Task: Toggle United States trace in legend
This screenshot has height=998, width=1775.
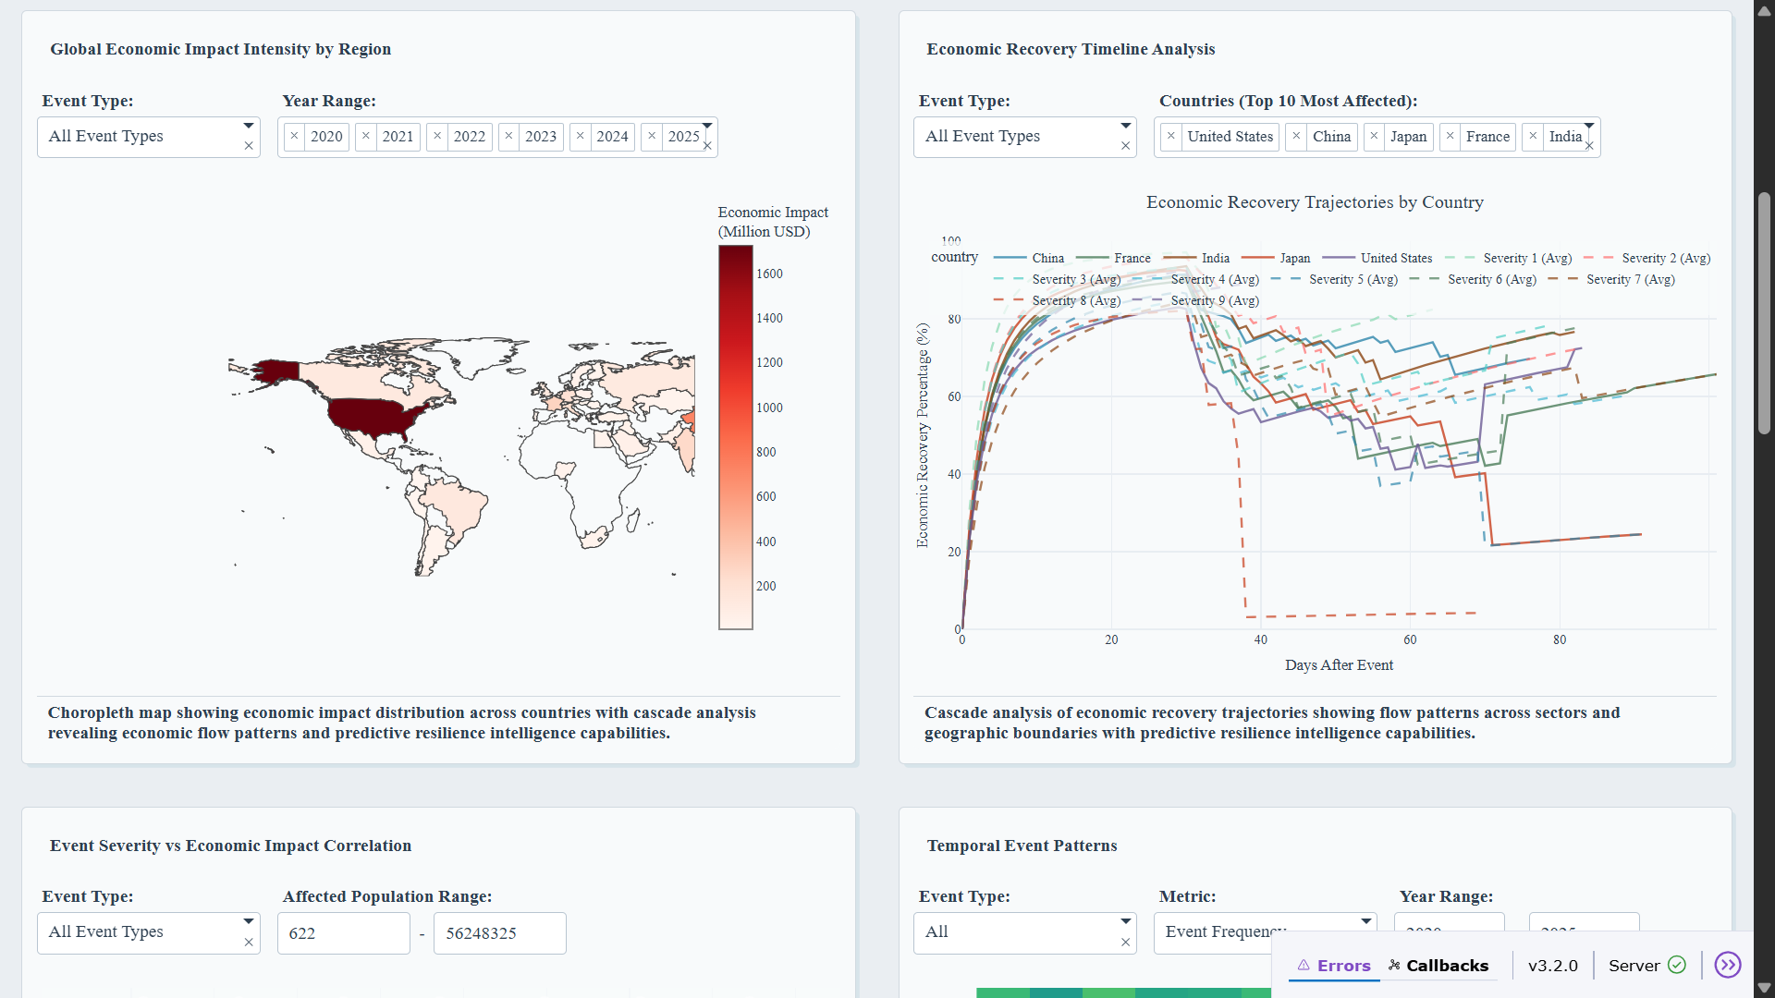Action: (1395, 259)
